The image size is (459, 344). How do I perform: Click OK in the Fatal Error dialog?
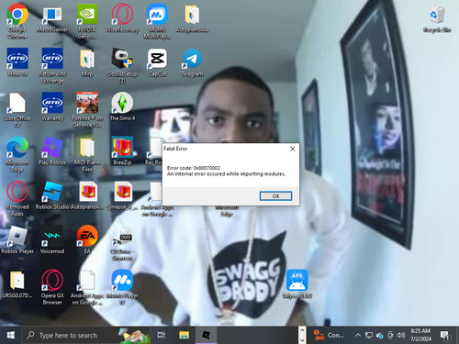tap(275, 196)
